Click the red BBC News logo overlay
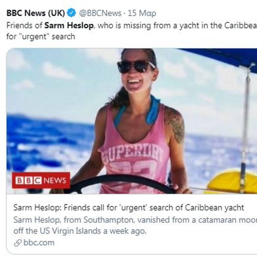This screenshot has width=257, height=257. 41,181
